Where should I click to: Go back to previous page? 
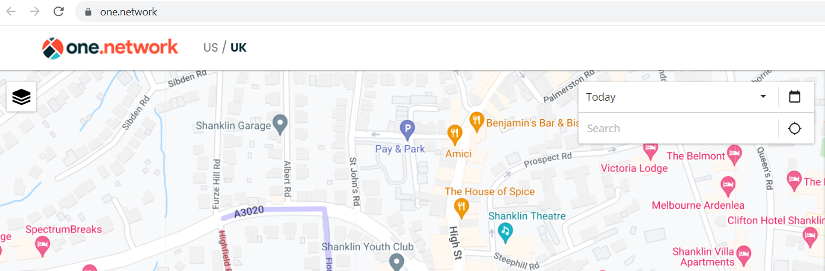click(x=11, y=11)
